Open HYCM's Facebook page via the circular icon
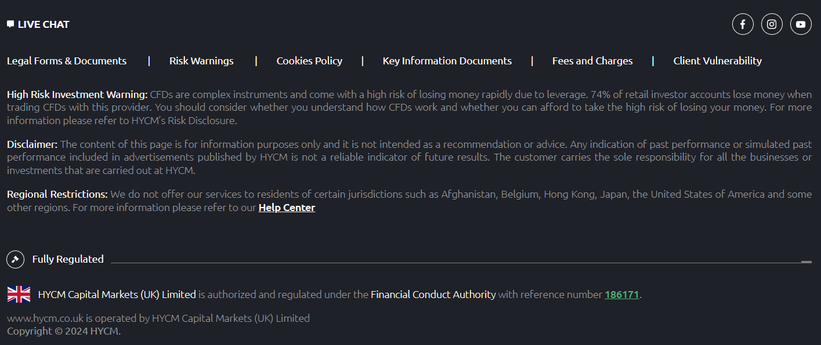 [743, 24]
